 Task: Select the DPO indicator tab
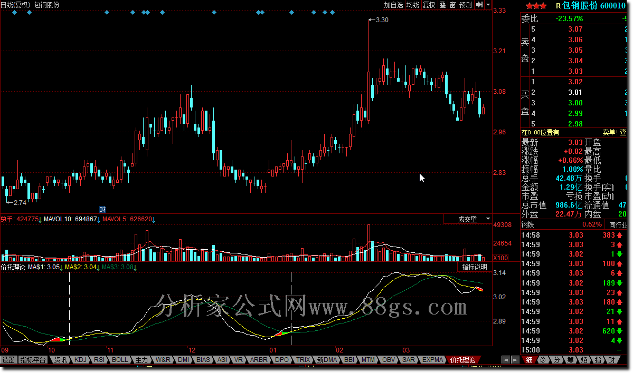[x=282, y=360]
